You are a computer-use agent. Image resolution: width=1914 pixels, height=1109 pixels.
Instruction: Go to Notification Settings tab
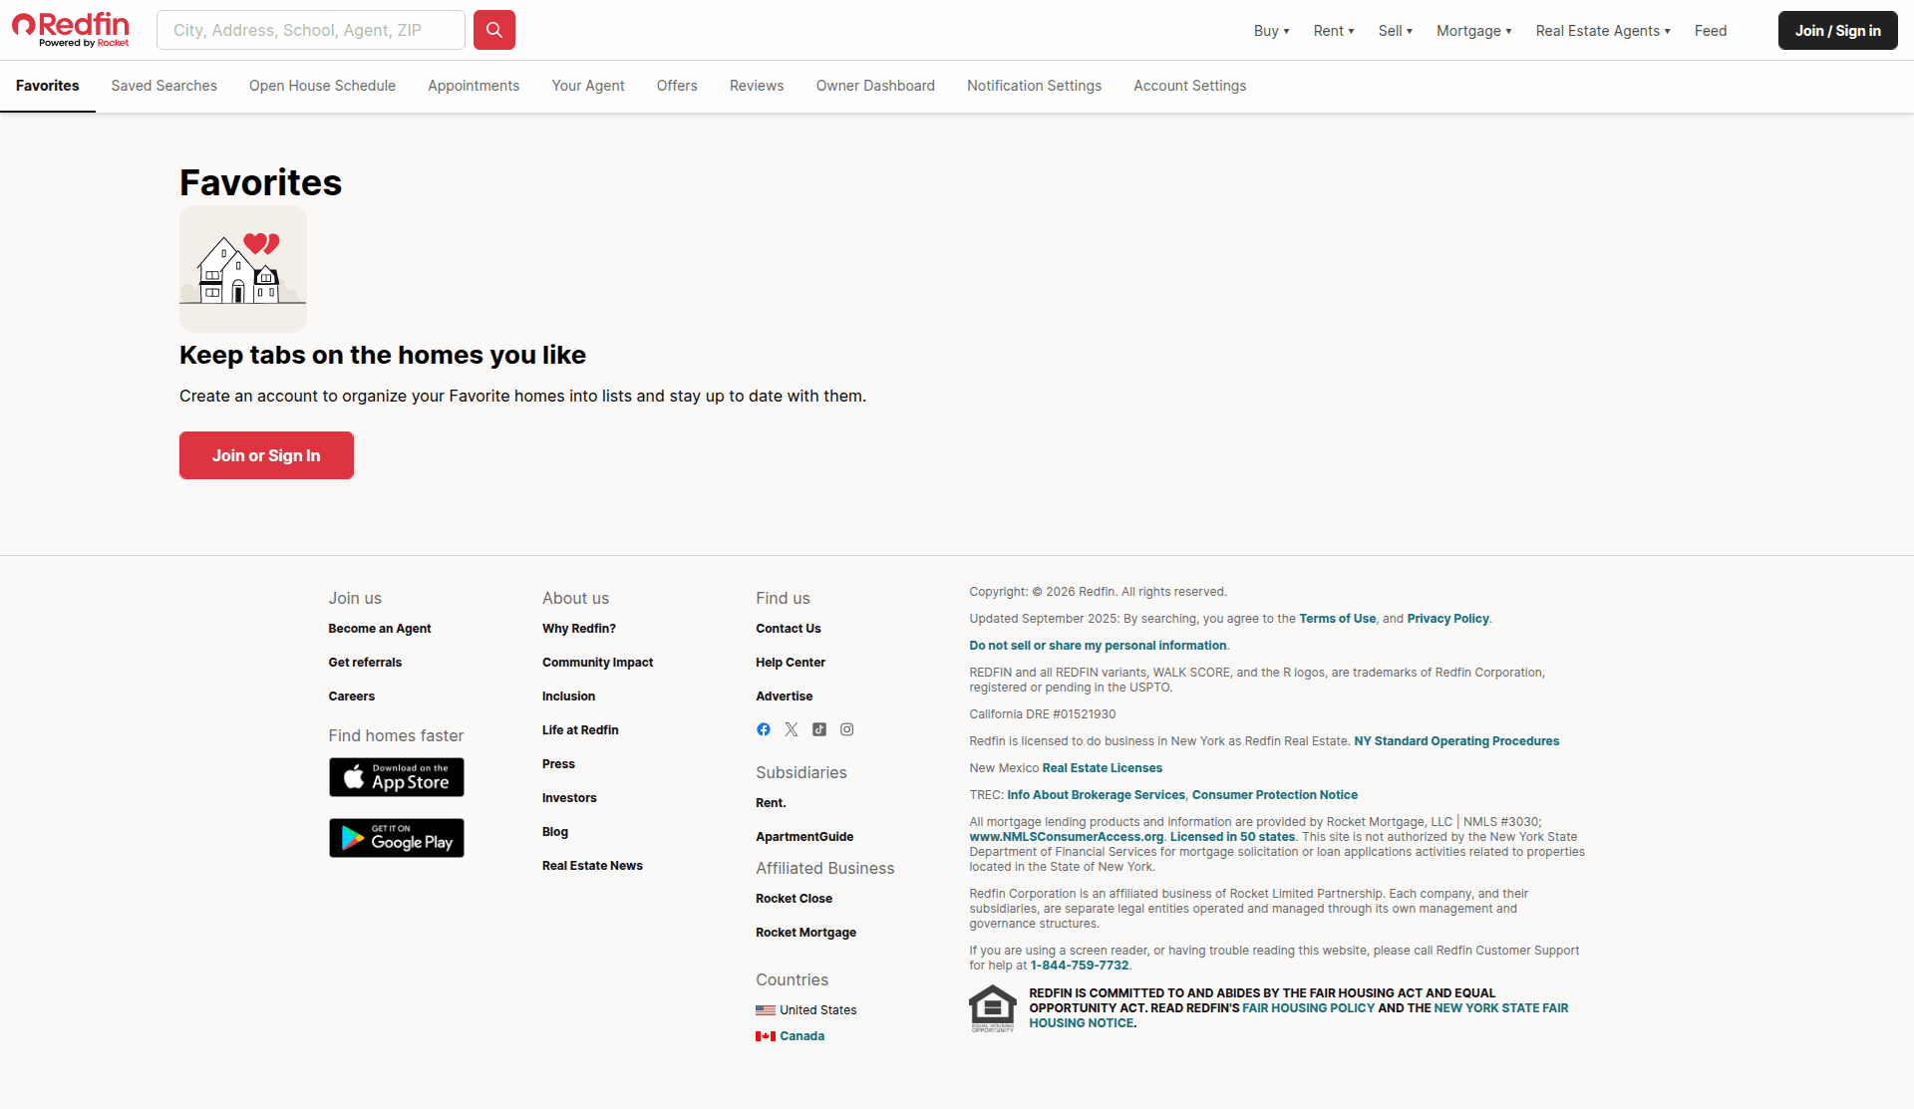1034,86
